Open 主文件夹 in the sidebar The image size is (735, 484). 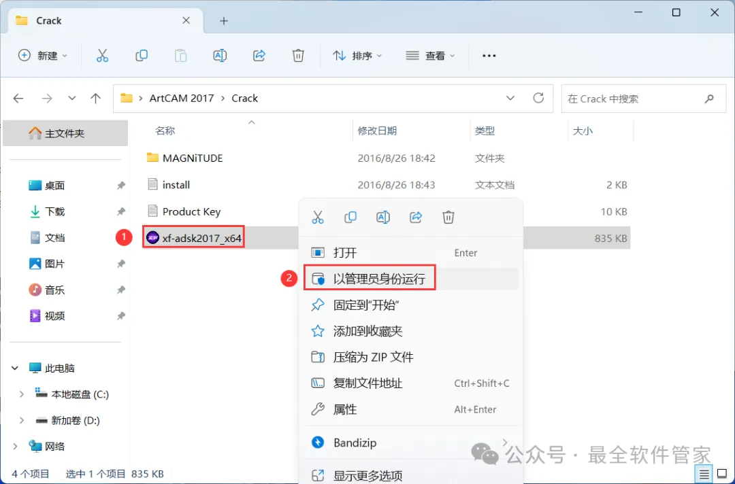click(65, 133)
